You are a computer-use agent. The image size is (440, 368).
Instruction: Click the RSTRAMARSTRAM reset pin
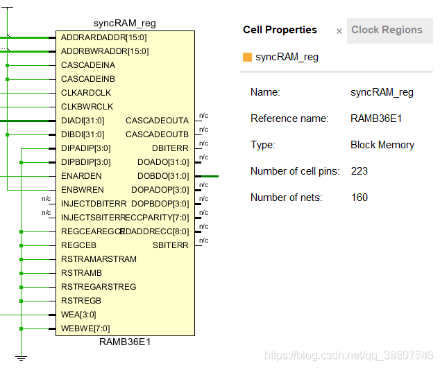pos(99,259)
